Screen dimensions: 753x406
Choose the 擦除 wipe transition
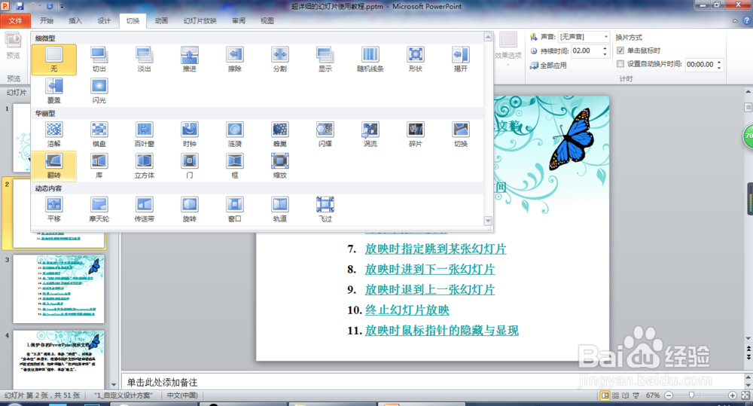tap(234, 60)
